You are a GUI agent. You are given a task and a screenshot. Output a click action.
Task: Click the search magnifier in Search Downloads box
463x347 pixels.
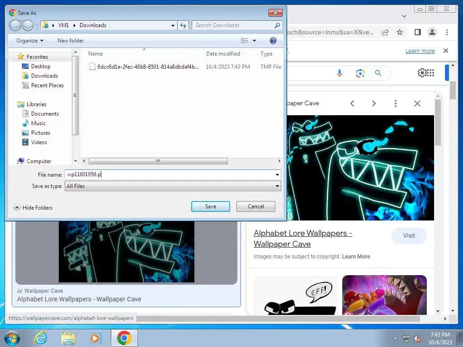coord(277,25)
